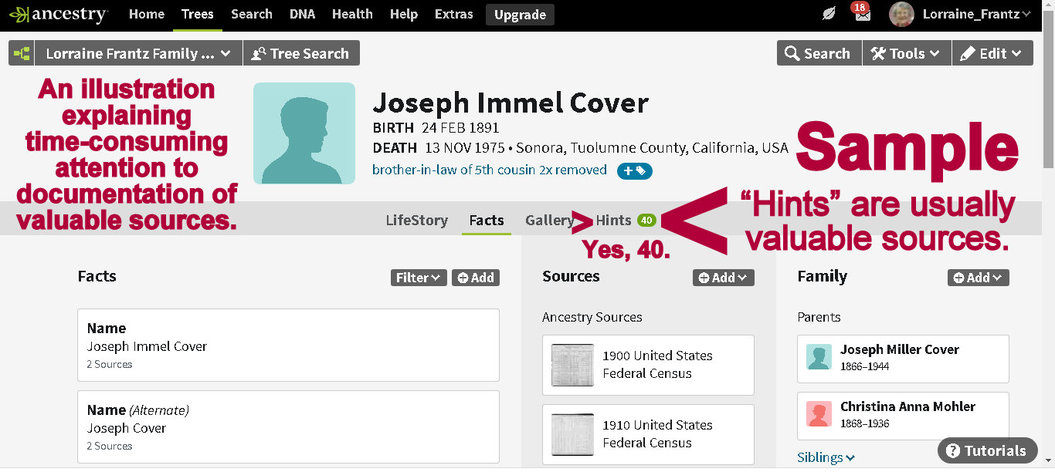The width and height of the screenshot is (1055, 472).
Task: Open the Edit dropdown menu
Action: click(992, 53)
